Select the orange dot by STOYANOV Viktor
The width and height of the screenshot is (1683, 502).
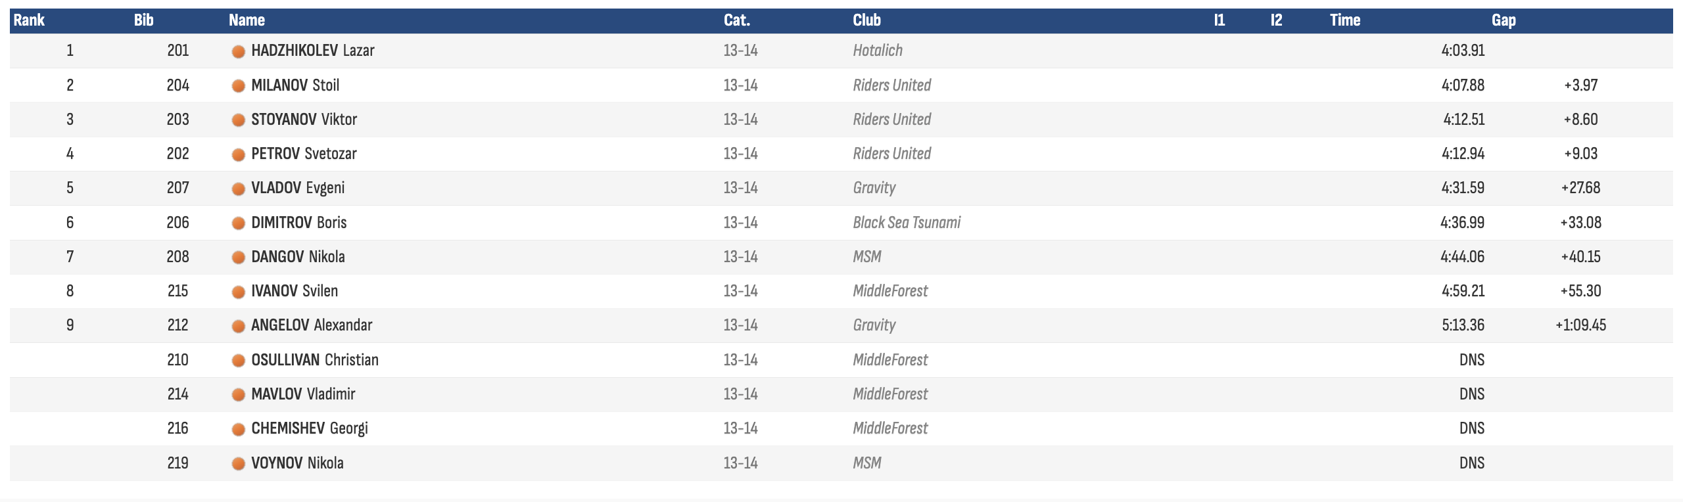point(239,120)
